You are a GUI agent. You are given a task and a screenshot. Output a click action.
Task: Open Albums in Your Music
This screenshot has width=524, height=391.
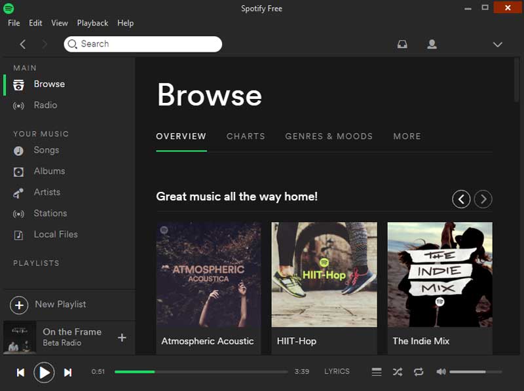click(x=50, y=171)
